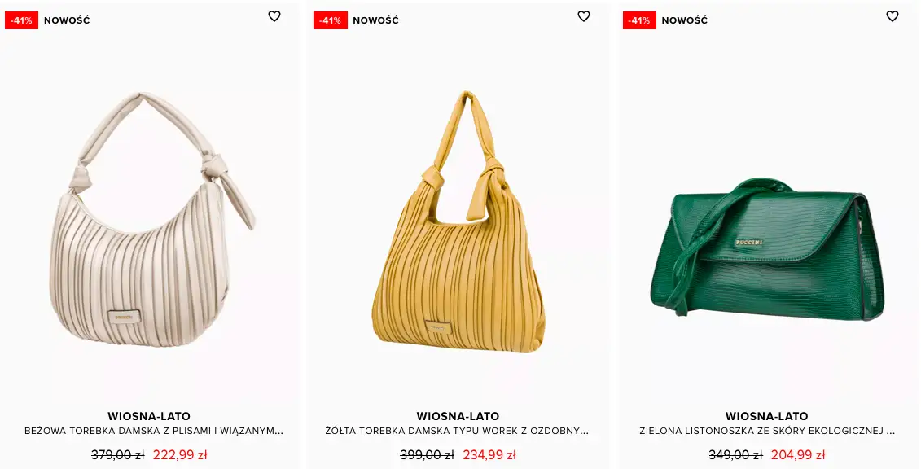Viewport: 921px width, 469px height.
Task: Click WIOSNA-LATO heading under yellow bag
Action: point(458,416)
